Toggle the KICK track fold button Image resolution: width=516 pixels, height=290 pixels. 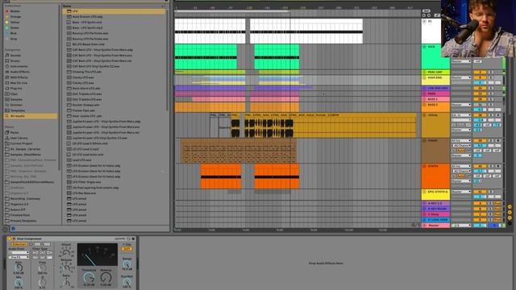pyautogui.click(x=424, y=47)
